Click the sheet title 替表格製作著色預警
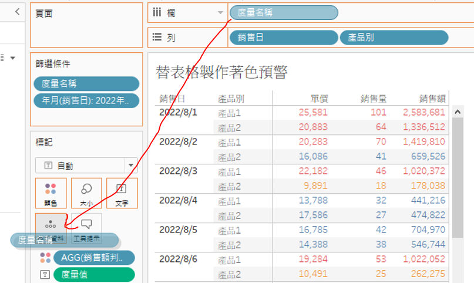The width and height of the screenshot is (474, 283). 221,72
